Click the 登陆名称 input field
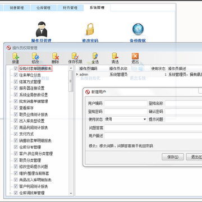This screenshot has height=202, width=202. point(183,103)
